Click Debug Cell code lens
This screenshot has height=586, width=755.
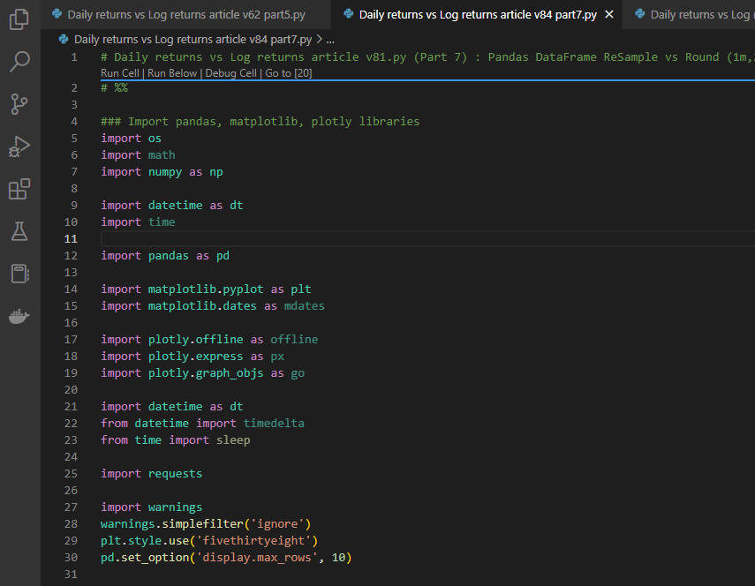(x=231, y=73)
